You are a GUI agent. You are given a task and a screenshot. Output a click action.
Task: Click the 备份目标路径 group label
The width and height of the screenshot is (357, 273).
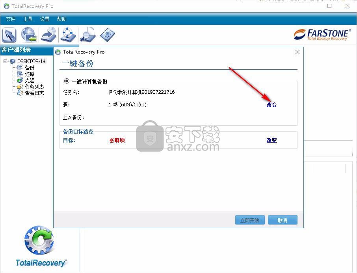(x=78, y=132)
